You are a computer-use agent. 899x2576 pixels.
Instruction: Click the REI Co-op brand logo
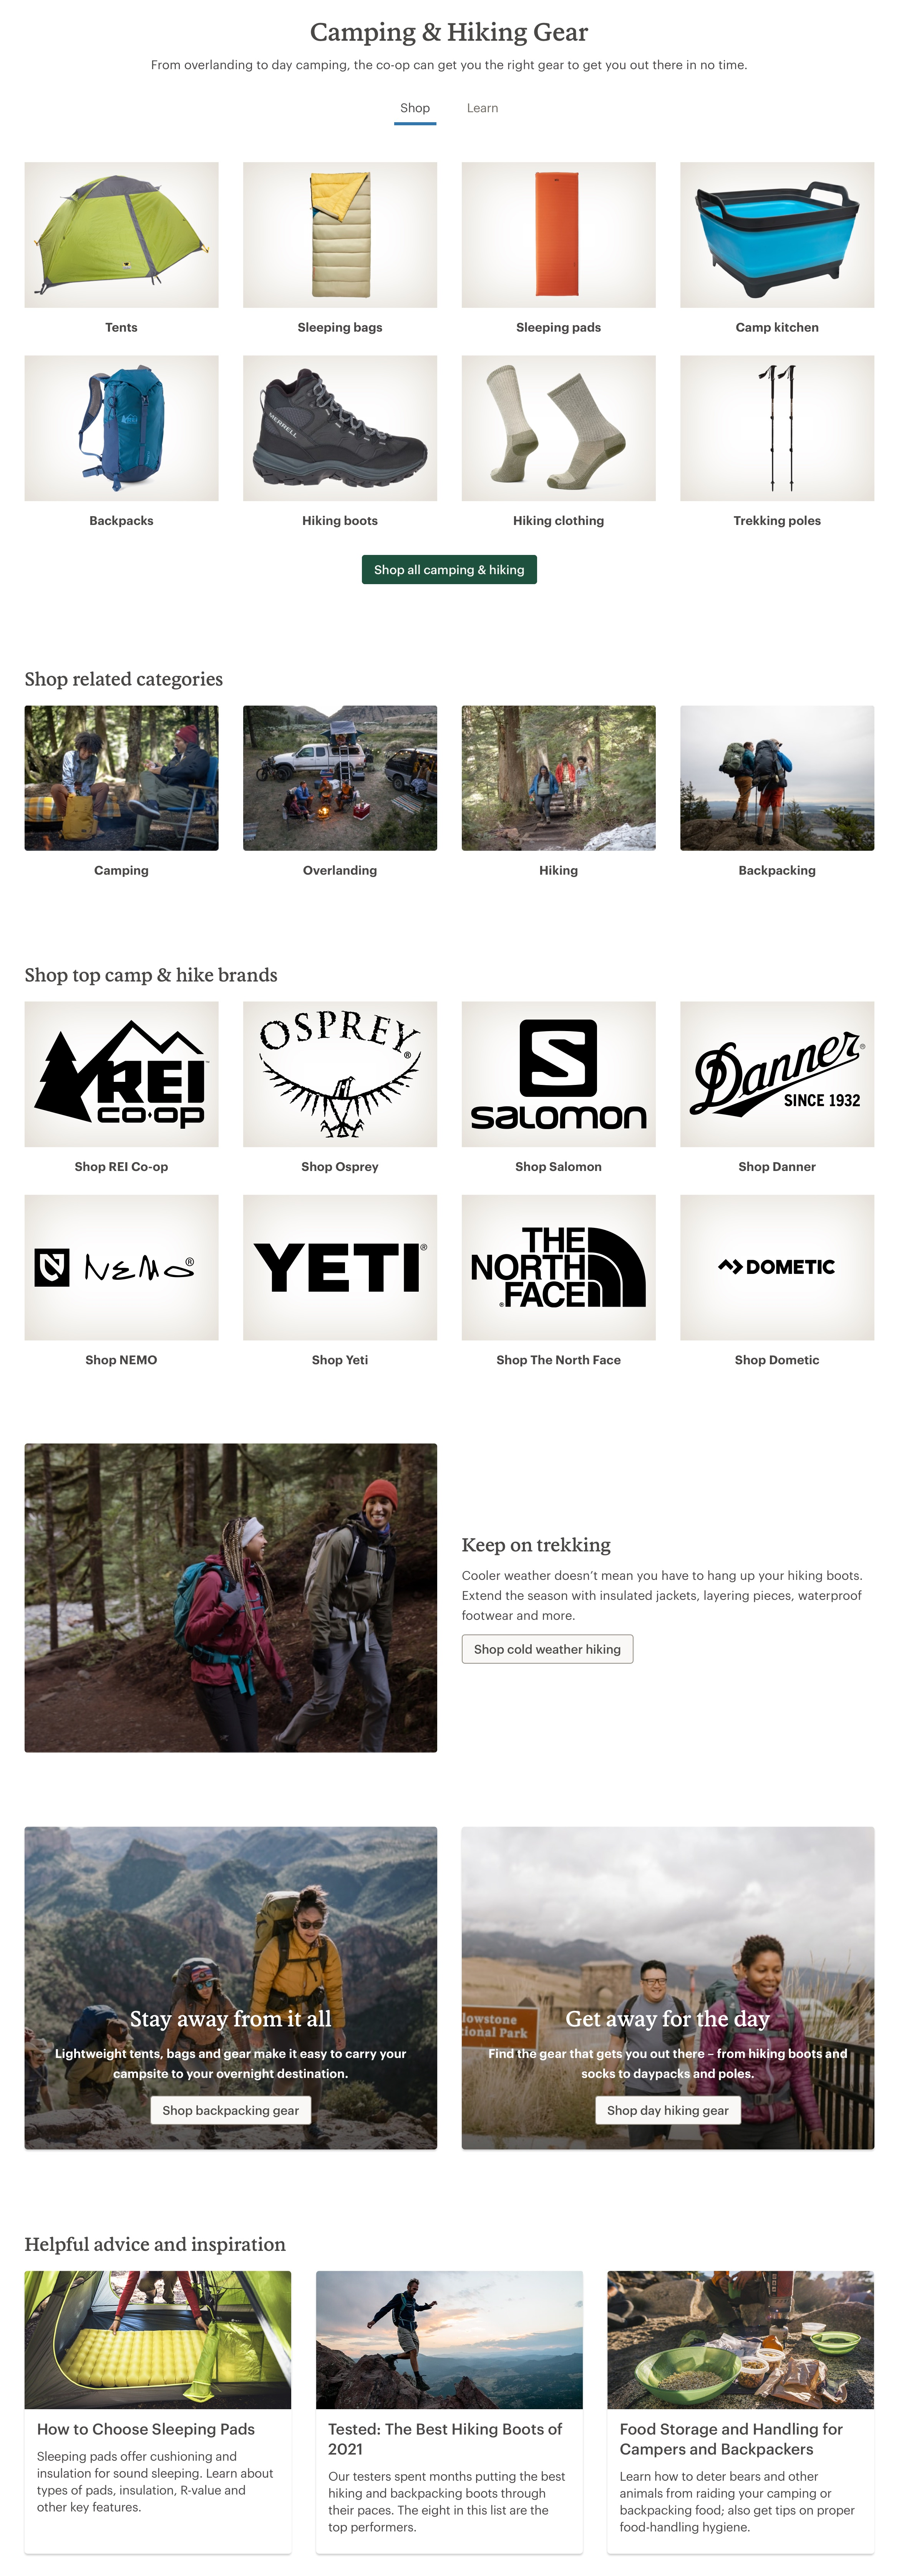pyautogui.click(x=121, y=1074)
